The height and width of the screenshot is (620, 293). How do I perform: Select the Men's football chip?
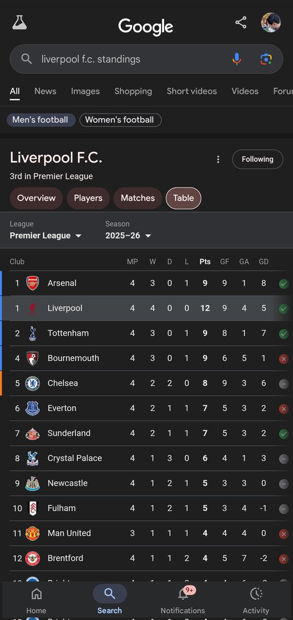[40, 120]
